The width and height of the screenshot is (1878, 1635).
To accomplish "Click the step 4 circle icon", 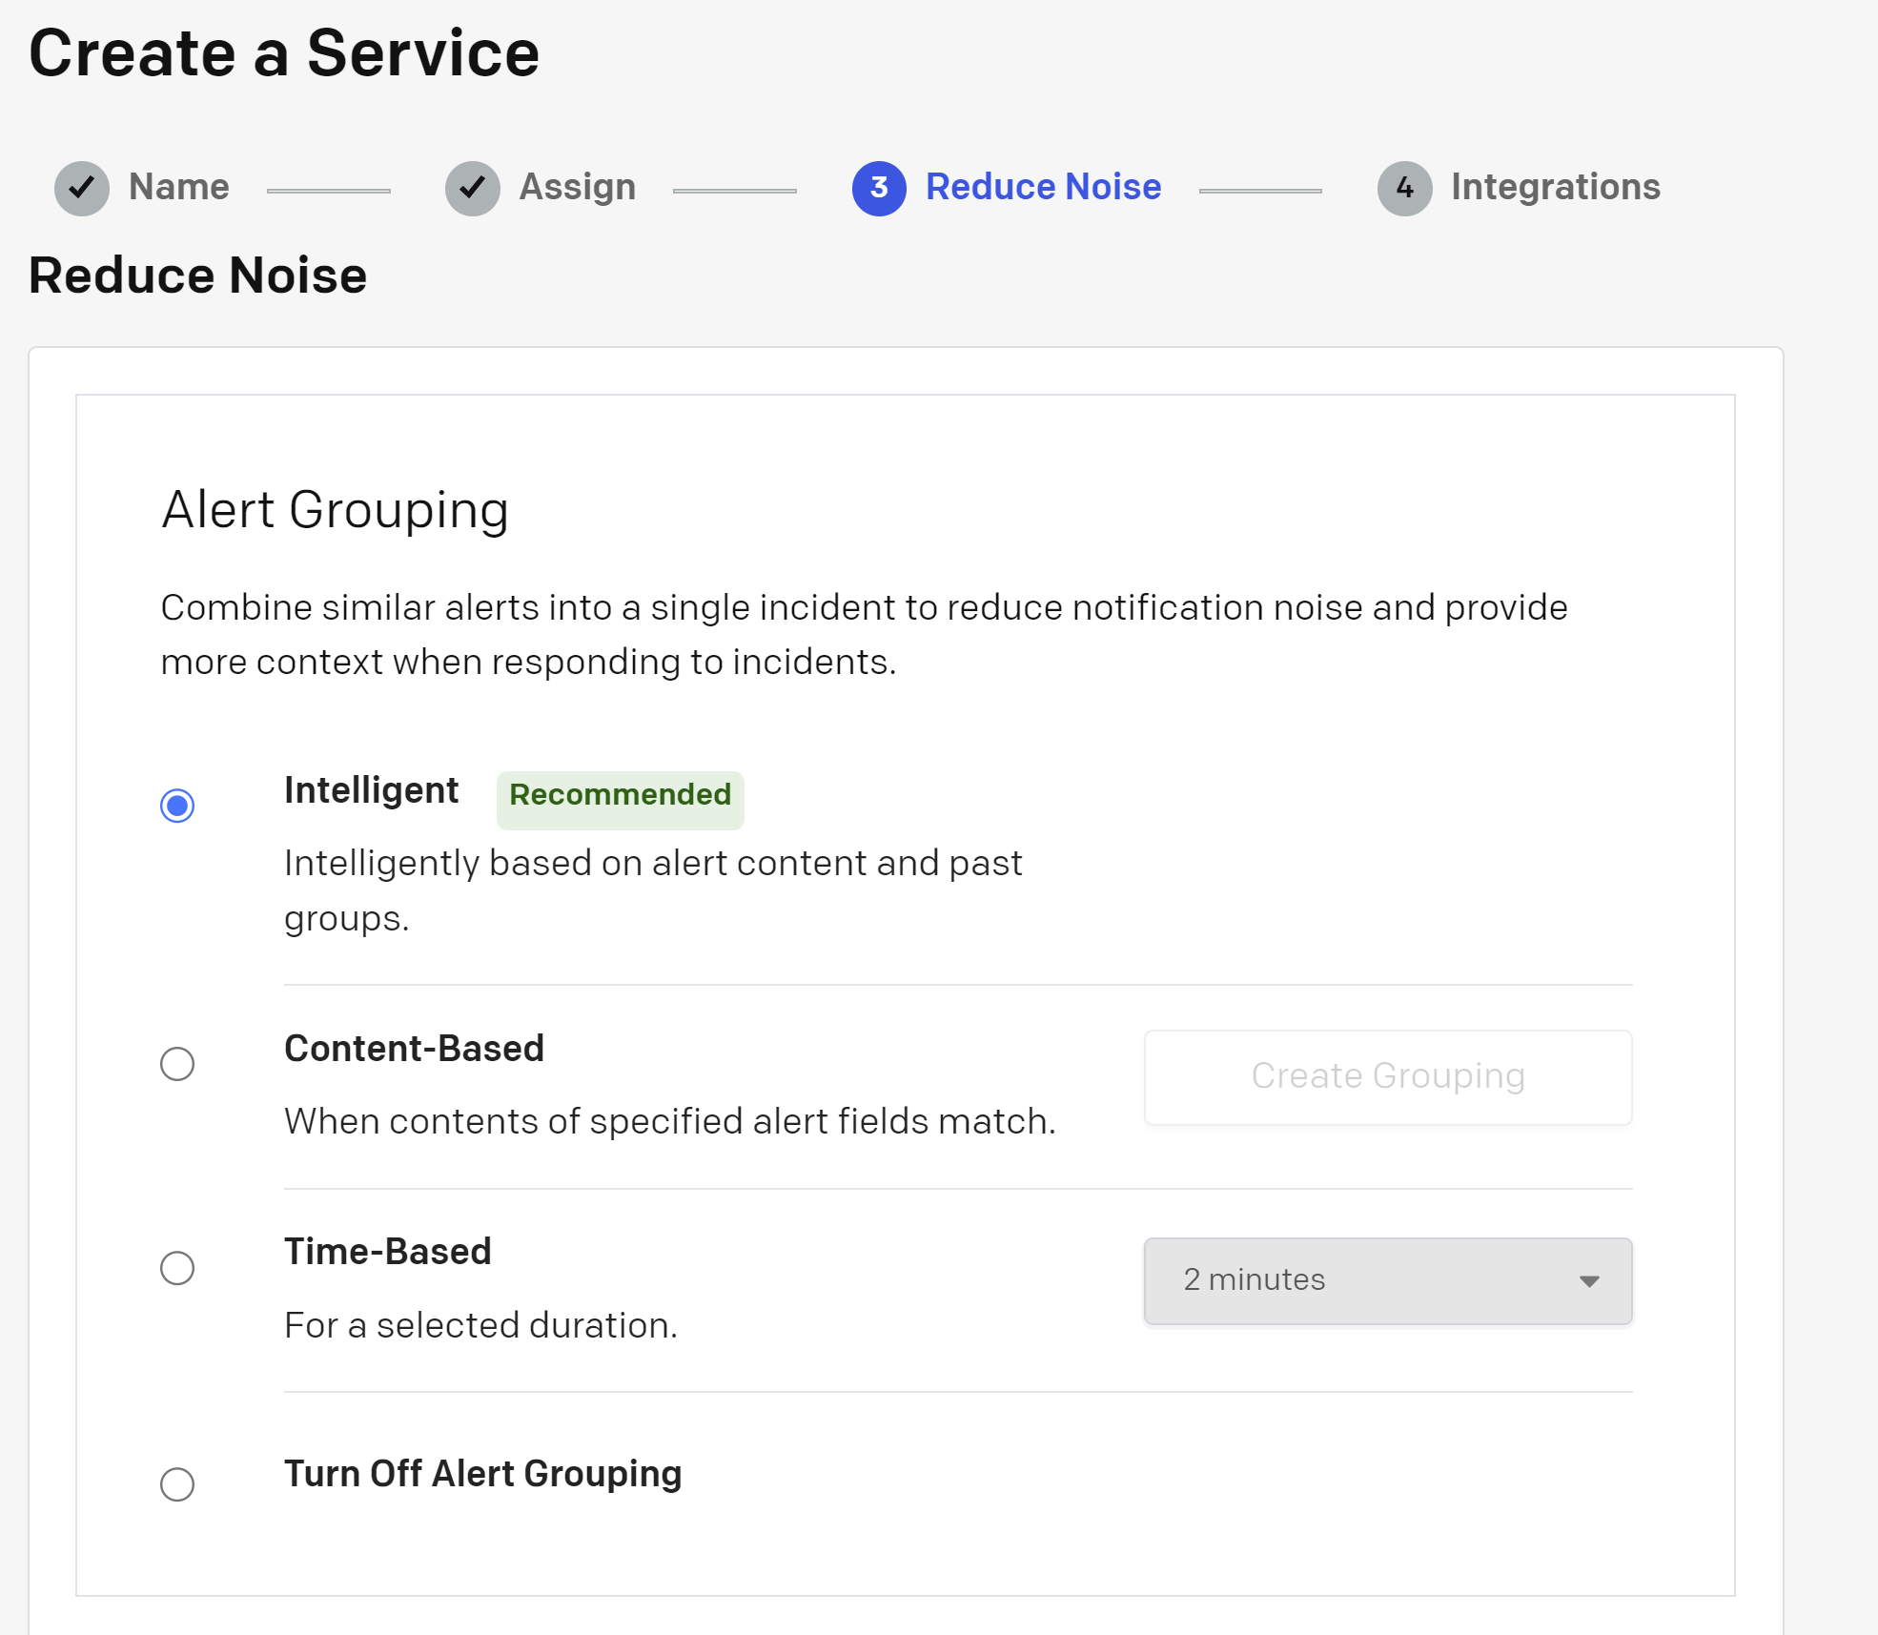I will point(1405,188).
